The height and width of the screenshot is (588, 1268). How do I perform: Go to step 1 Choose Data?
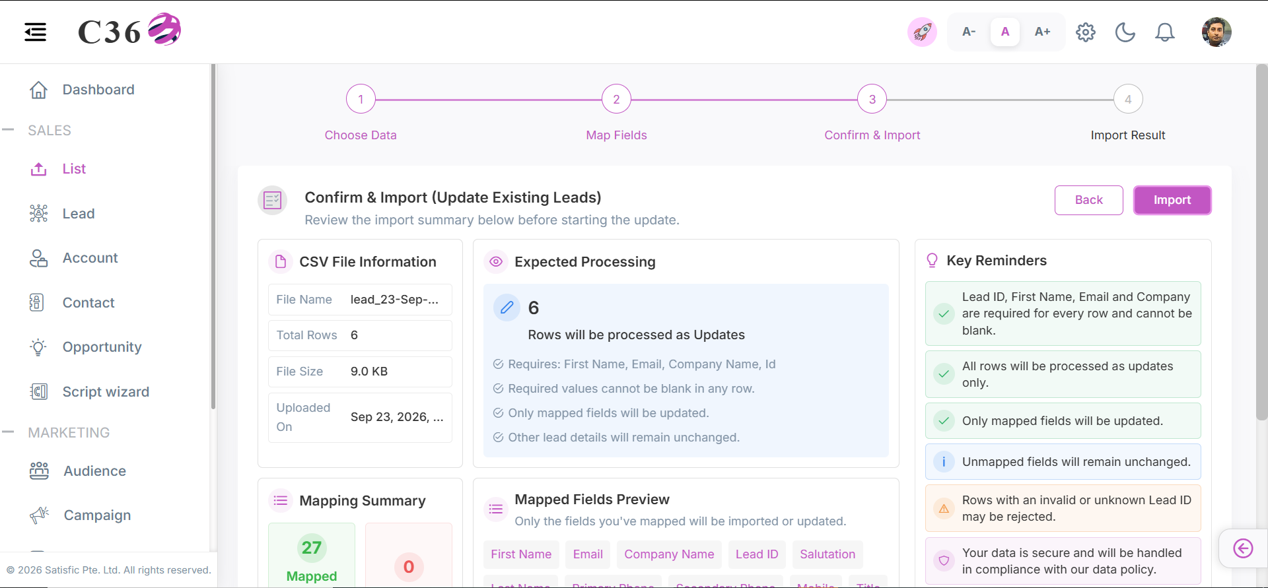361,100
